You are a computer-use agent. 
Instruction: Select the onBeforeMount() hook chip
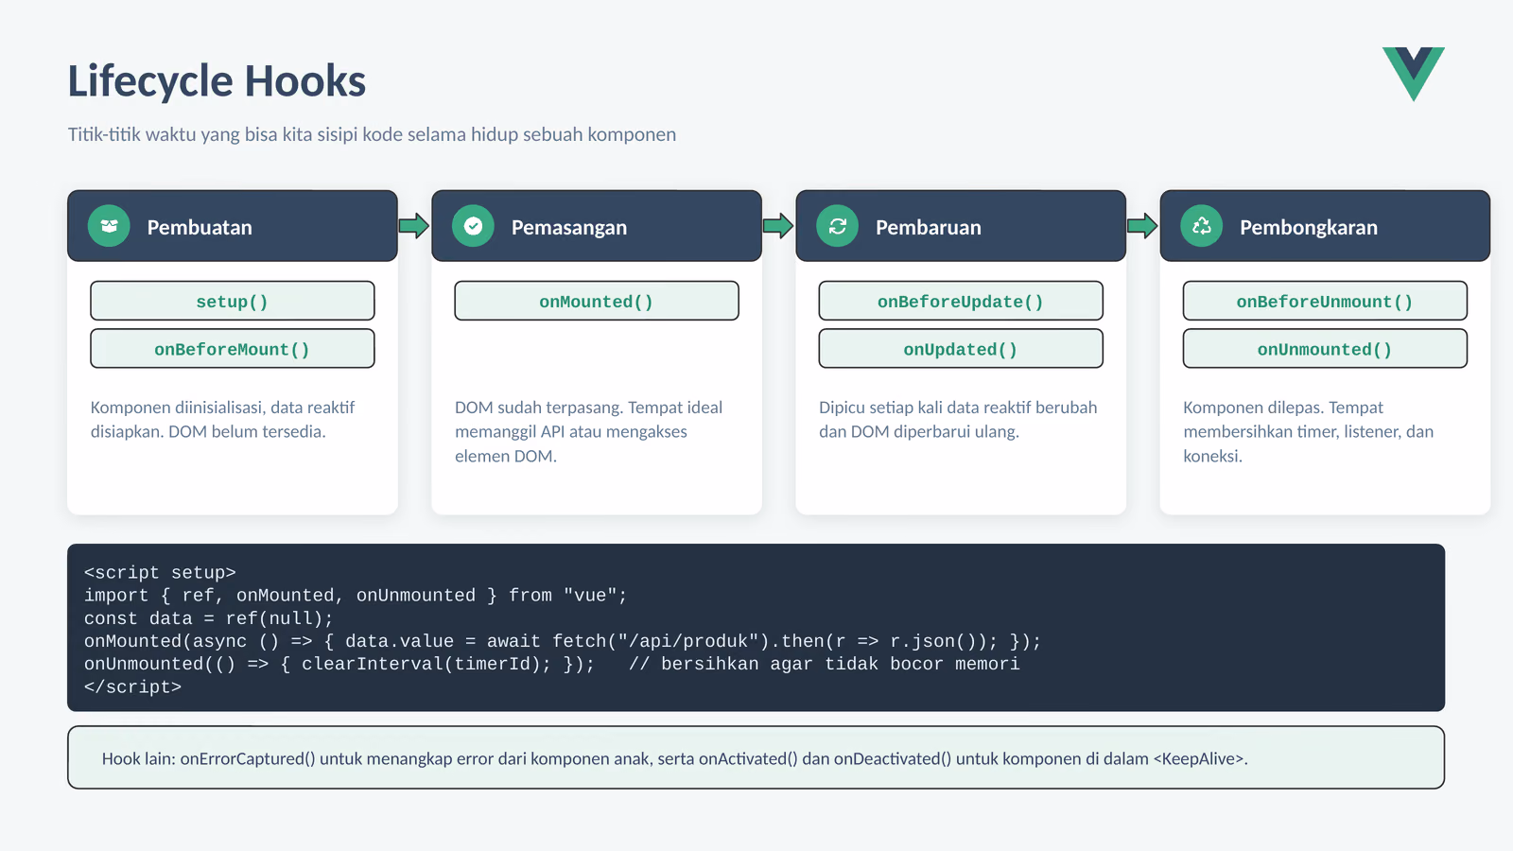pos(233,348)
